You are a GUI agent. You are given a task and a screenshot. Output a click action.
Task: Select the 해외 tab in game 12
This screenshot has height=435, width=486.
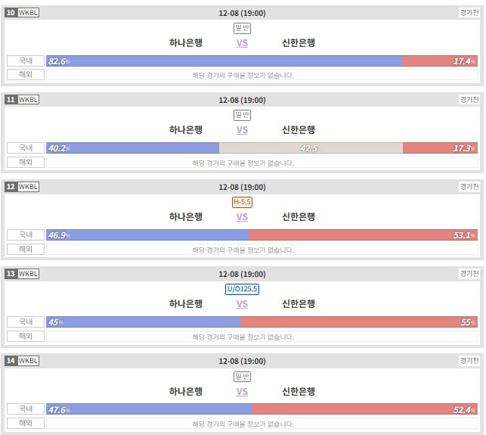point(26,249)
